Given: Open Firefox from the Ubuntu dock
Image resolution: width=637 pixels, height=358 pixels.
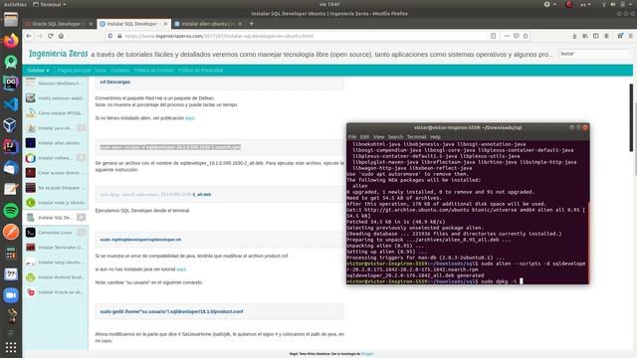Looking at the screenshot, I should (11, 41).
